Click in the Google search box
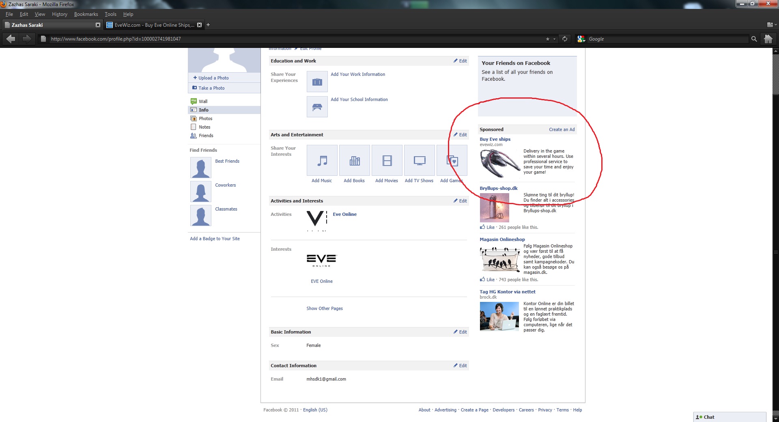This screenshot has width=779, height=422. (667, 39)
